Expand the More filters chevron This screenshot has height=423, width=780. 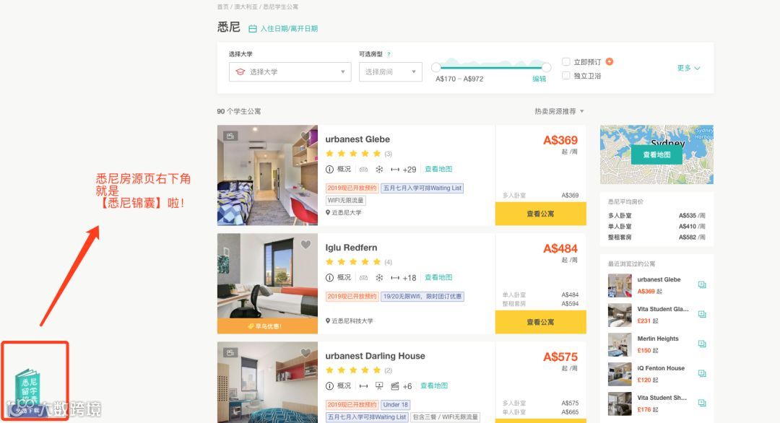coord(697,68)
